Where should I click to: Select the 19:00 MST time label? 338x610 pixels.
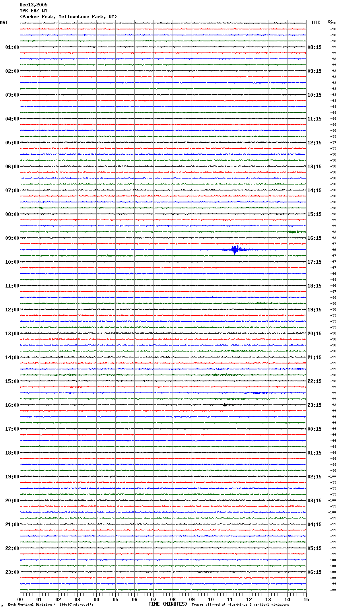tap(12, 477)
